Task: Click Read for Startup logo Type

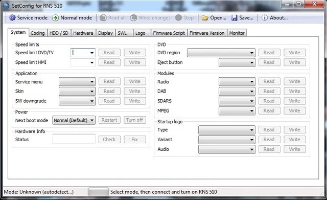Action: [x=269, y=129]
